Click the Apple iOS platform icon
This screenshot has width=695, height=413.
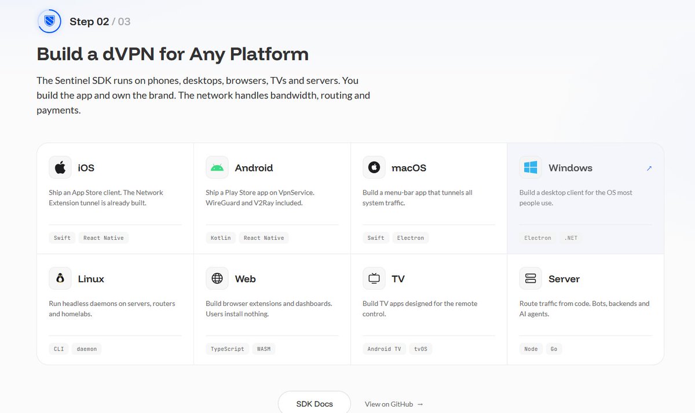tap(60, 167)
